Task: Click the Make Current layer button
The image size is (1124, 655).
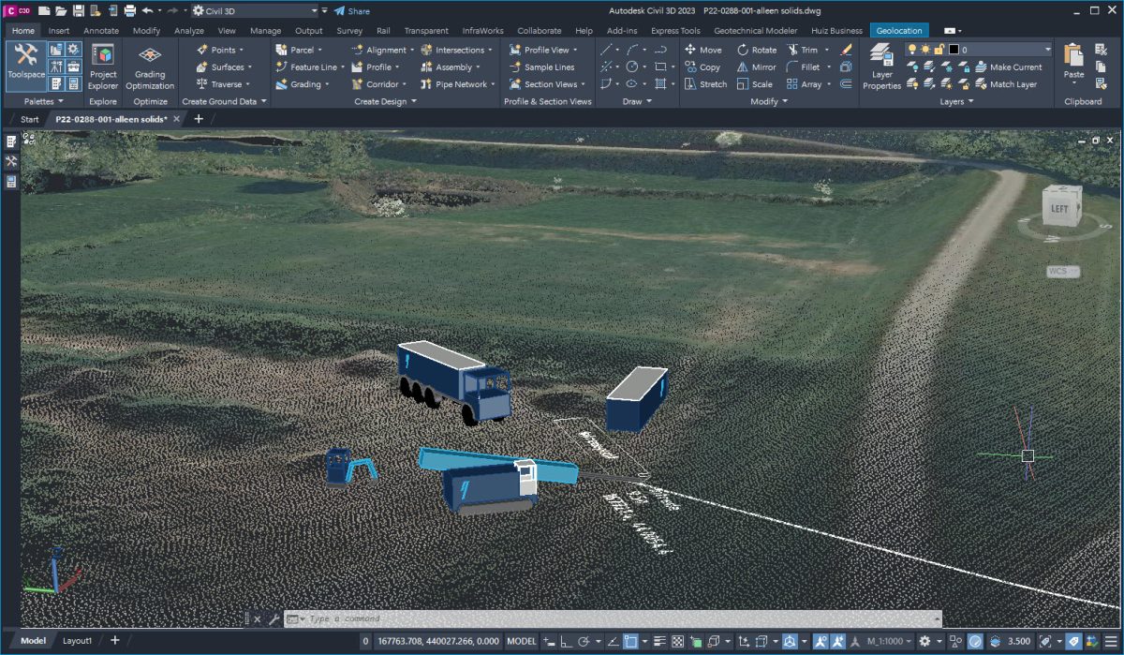Action: pyautogui.click(x=1014, y=67)
